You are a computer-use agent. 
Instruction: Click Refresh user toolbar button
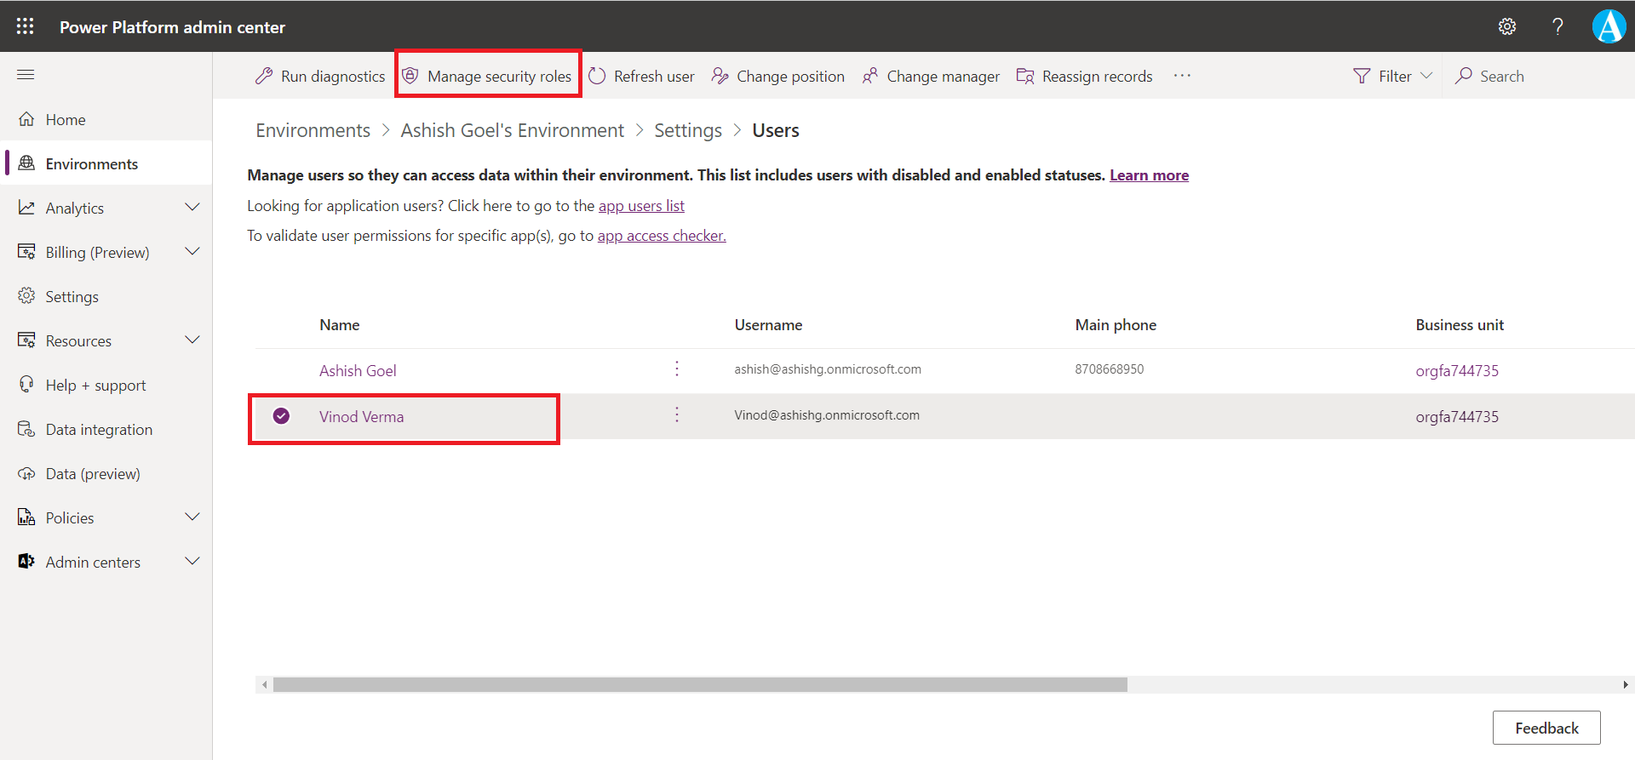point(642,77)
